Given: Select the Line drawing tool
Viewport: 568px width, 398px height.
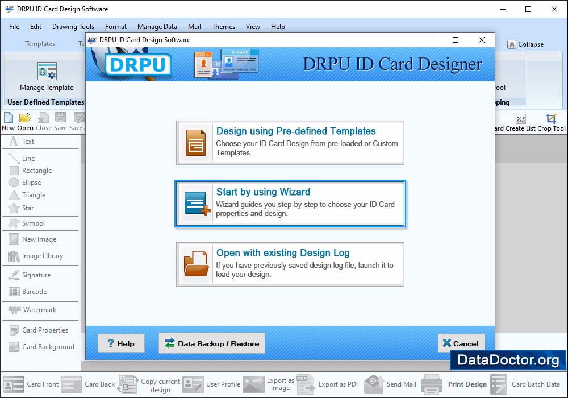Looking at the screenshot, I should 22,159.
